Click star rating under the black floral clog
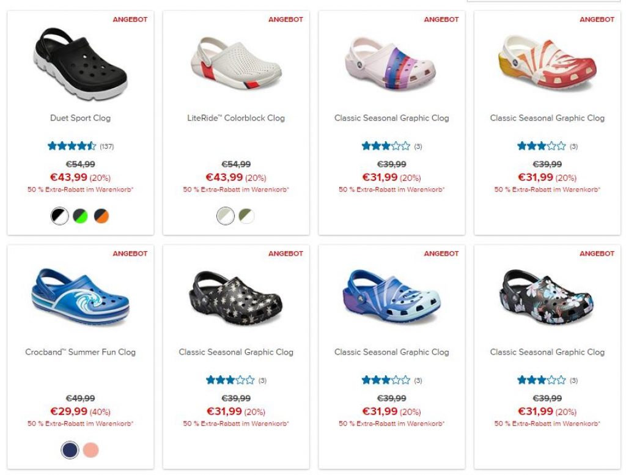 point(547,380)
